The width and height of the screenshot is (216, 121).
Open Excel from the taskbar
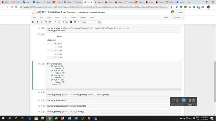[56, 118]
